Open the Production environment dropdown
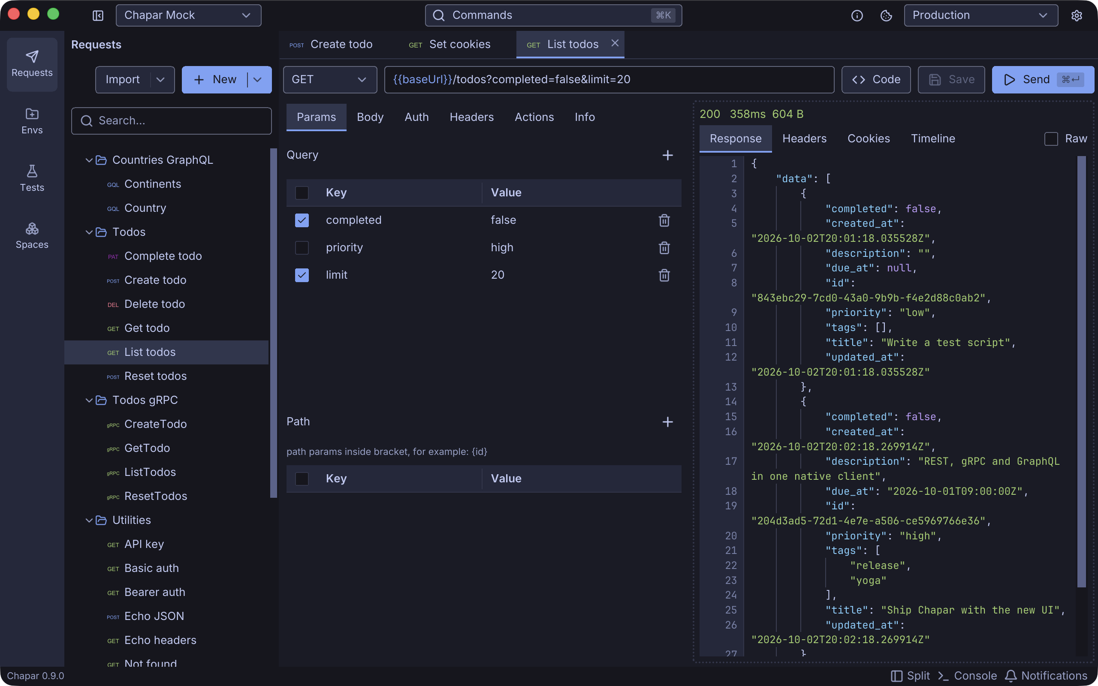1098x686 pixels. click(x=981, y=15)
